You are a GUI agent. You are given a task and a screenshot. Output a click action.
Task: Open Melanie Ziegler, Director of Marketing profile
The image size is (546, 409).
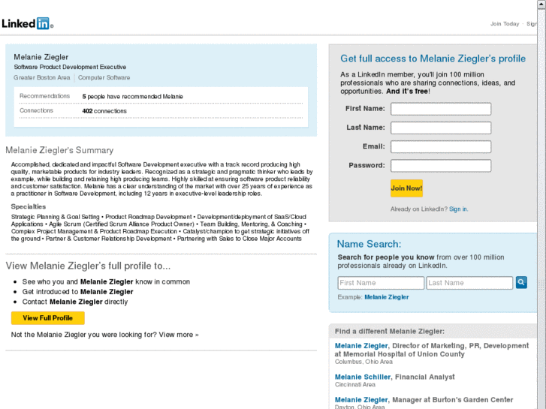361,346
